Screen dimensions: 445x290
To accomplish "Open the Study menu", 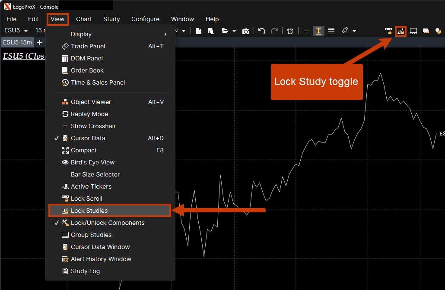I will (x=111, y=19).
